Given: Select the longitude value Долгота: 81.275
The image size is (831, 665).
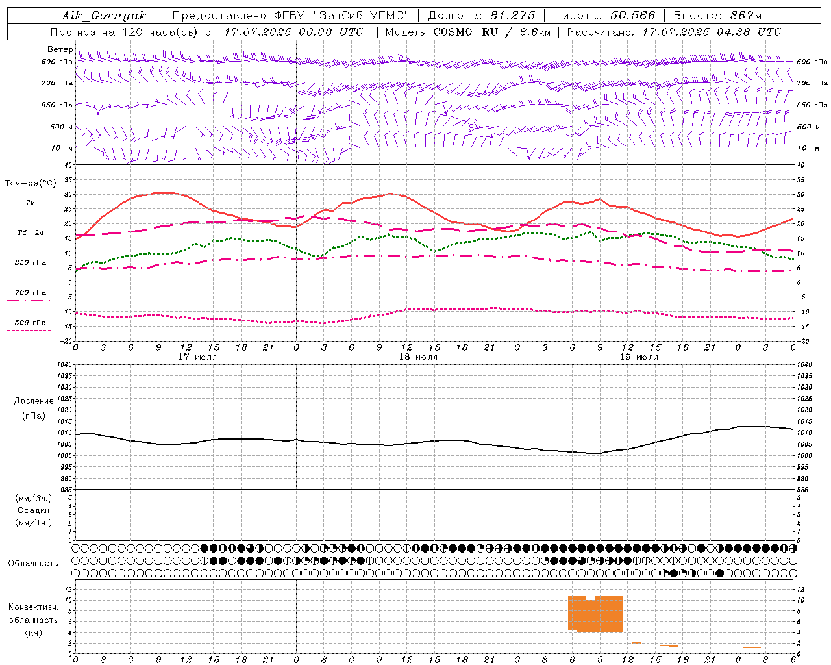Looking at the screenshot, I should coord(482,16).
